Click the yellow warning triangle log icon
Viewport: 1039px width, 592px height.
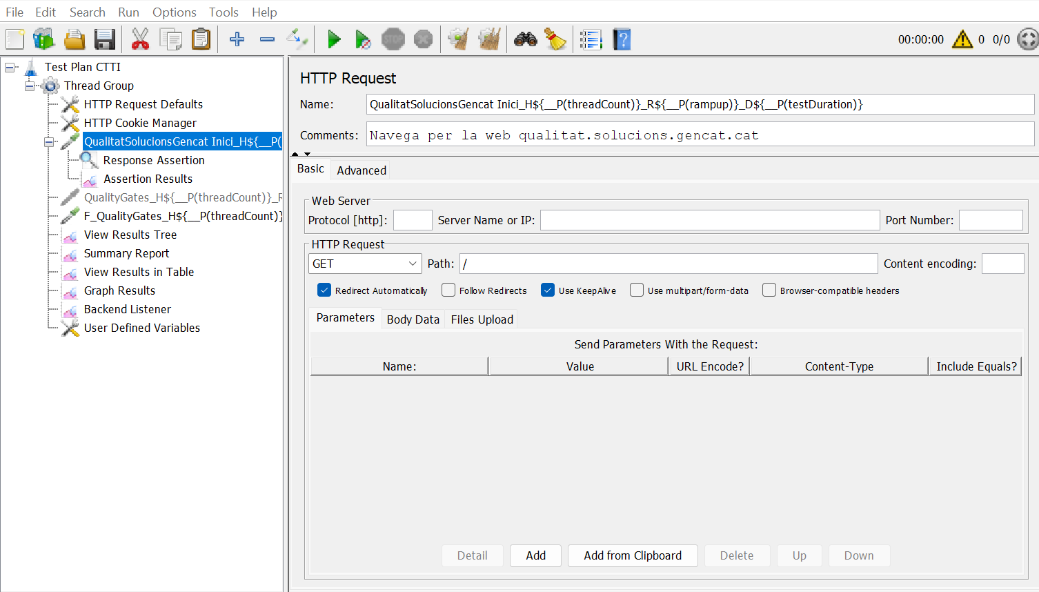[x=962, y=39]
